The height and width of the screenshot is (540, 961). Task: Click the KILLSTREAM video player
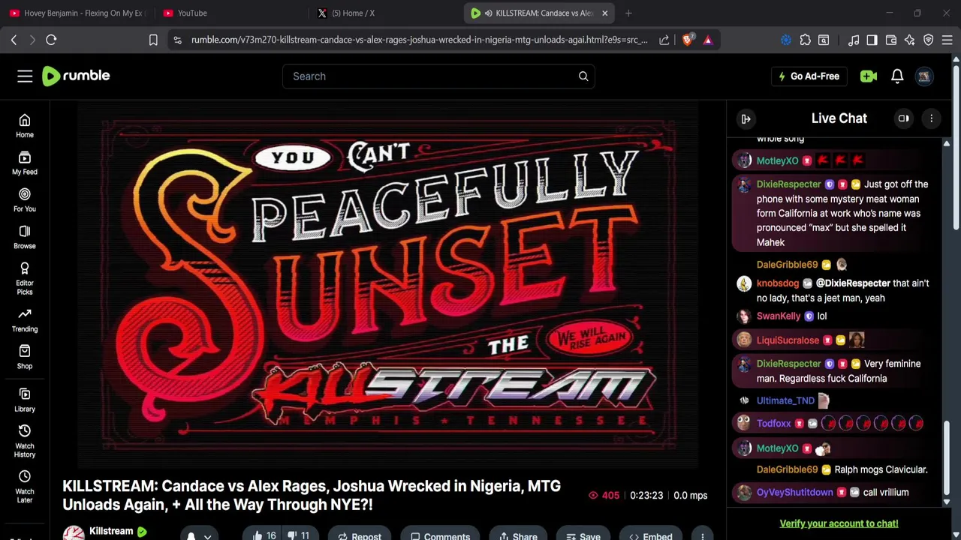[388, 283]
